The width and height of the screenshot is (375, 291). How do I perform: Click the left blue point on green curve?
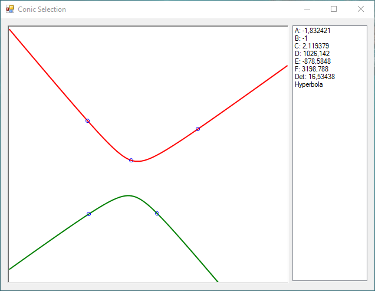click(88, 214)
